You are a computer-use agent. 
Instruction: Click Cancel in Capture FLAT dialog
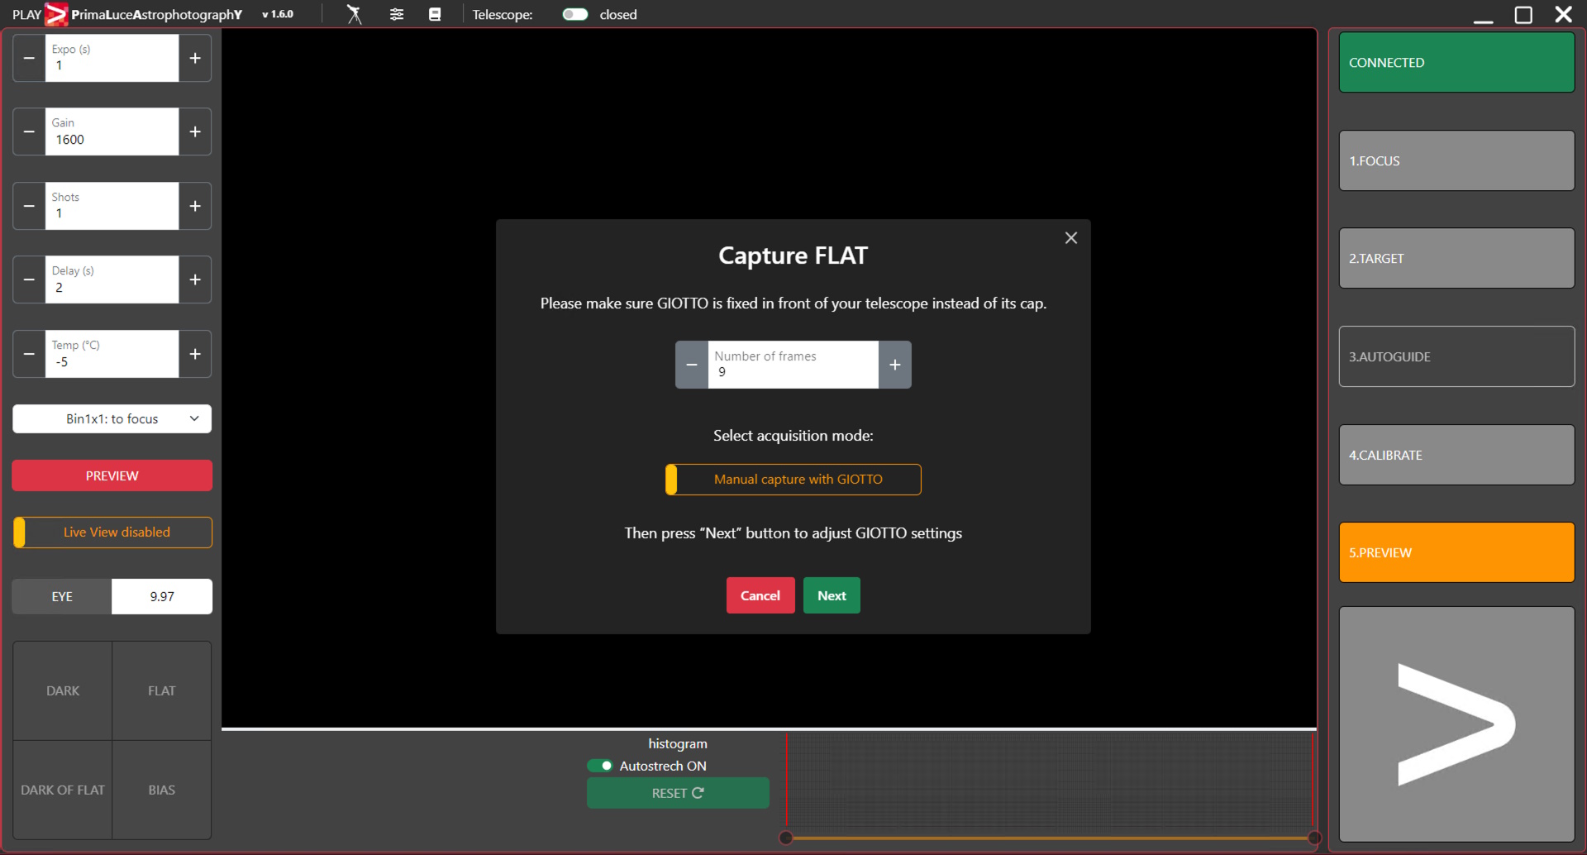click(x=760, y=595)
